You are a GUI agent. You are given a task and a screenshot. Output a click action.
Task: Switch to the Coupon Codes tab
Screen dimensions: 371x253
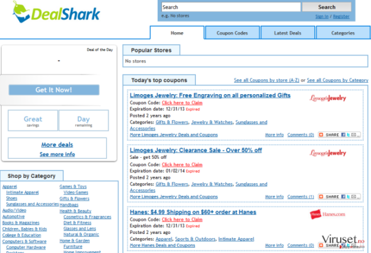232,33
